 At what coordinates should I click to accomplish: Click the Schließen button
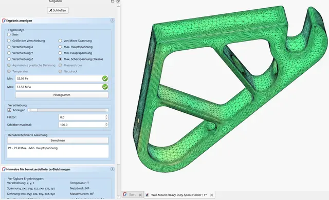tap(58, 10)
